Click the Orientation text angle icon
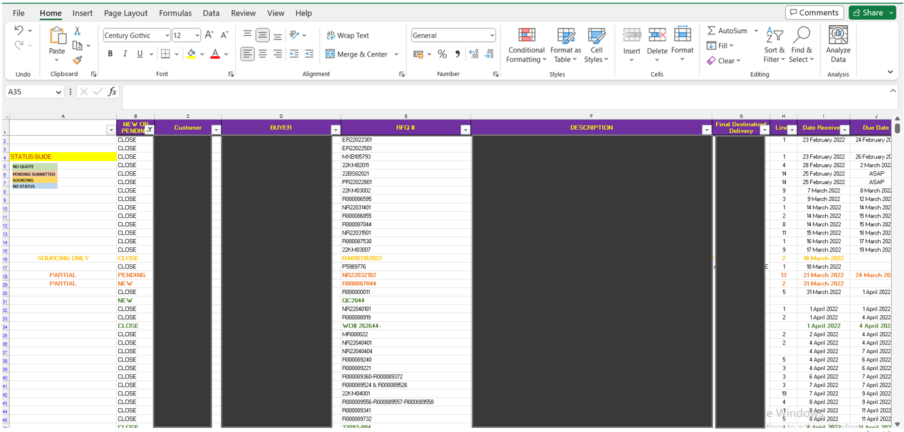This screenshot has width=904, height=432. [294, 35]
